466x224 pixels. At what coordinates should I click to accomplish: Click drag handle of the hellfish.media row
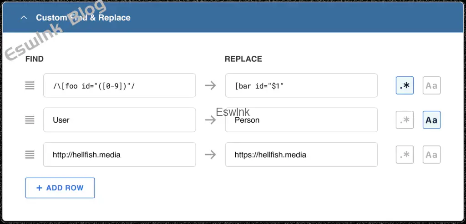pyautogui.click(x=30, y=154)
